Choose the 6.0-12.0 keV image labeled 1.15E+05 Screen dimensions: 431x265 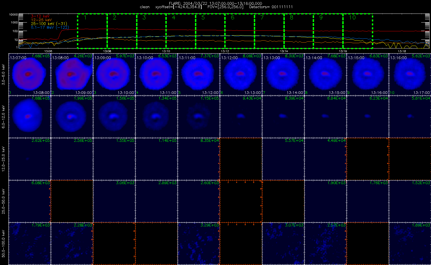[x=199, y=116]
